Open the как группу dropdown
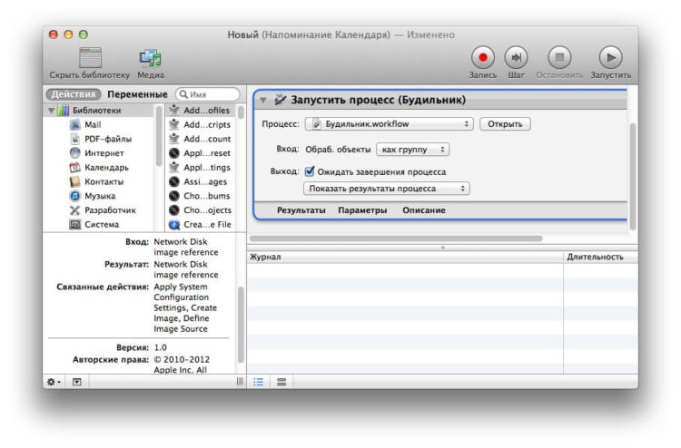The image size is (681, 448). [x=412, y=150]
